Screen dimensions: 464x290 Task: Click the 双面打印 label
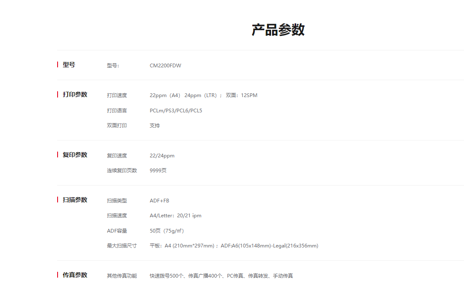(x=117, y=126)
